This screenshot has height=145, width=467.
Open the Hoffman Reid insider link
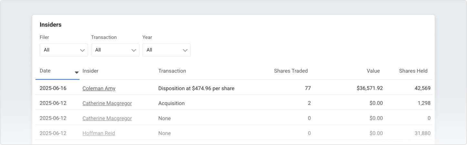click(x=99, y=133)
